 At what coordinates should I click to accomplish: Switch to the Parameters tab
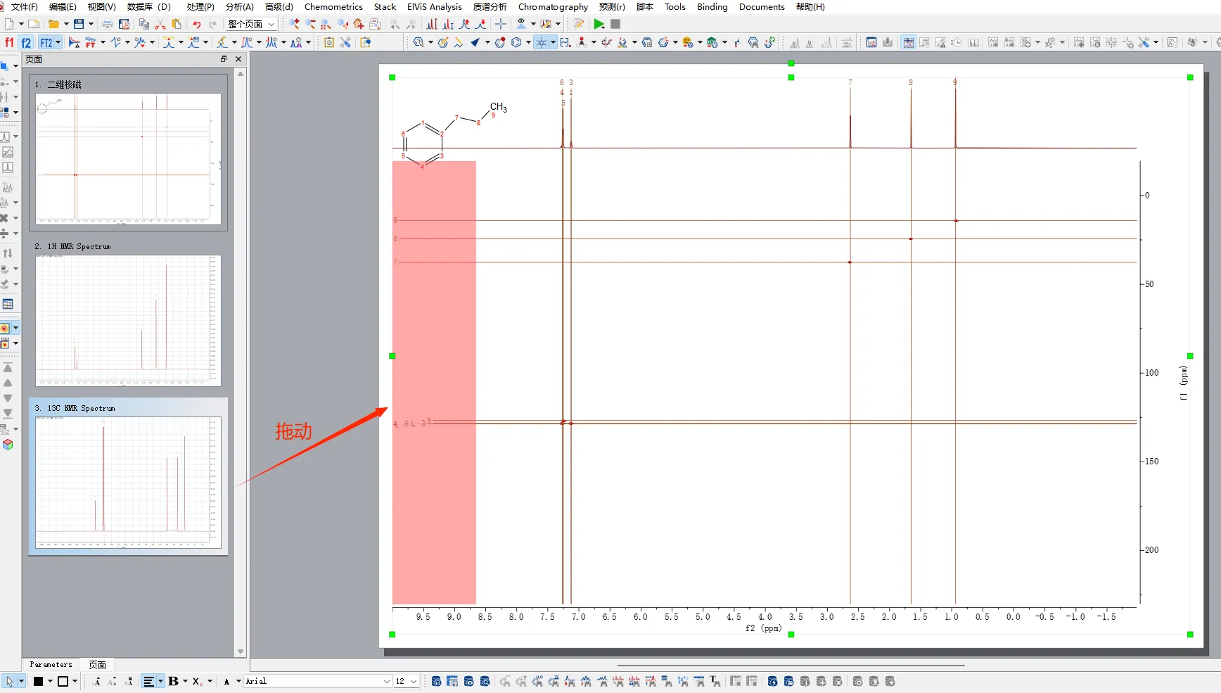(x=51, y=665)
